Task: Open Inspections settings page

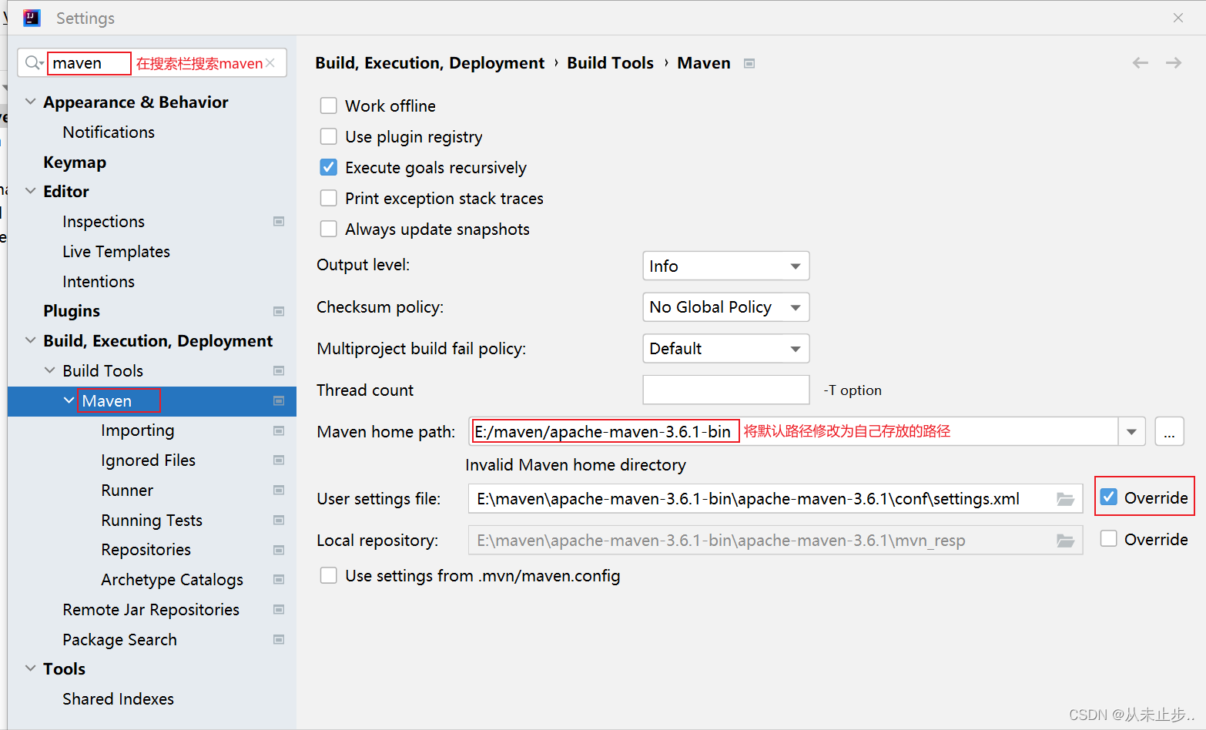Action: point(104,222)
